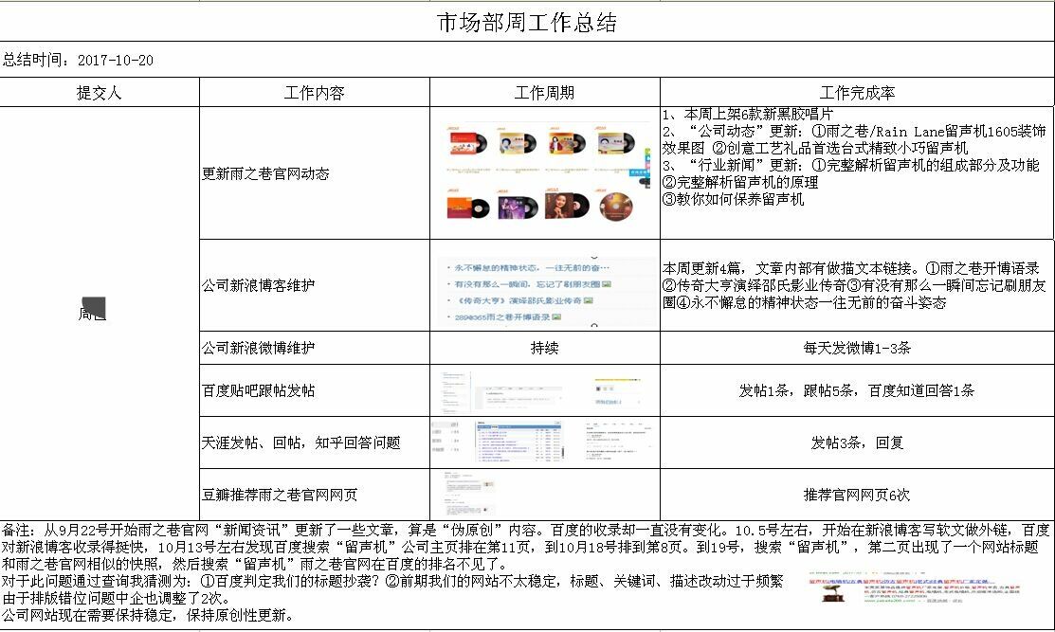Select the 工作内容 column header

coord(314,93)
